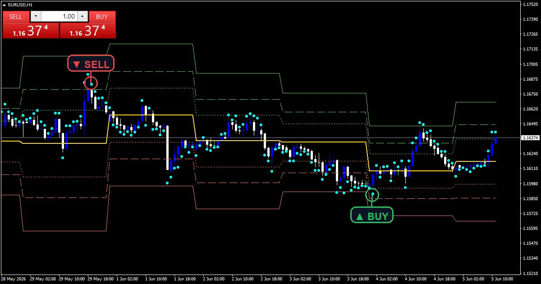541x284 pixels.
Task: Click the 1.15470 price scale label
Action: [530, 243]
